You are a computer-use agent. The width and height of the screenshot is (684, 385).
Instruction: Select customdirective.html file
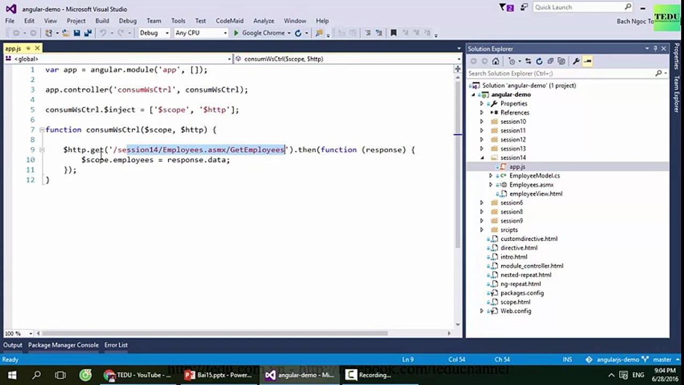pyautogui.click(x=529, y=239)
